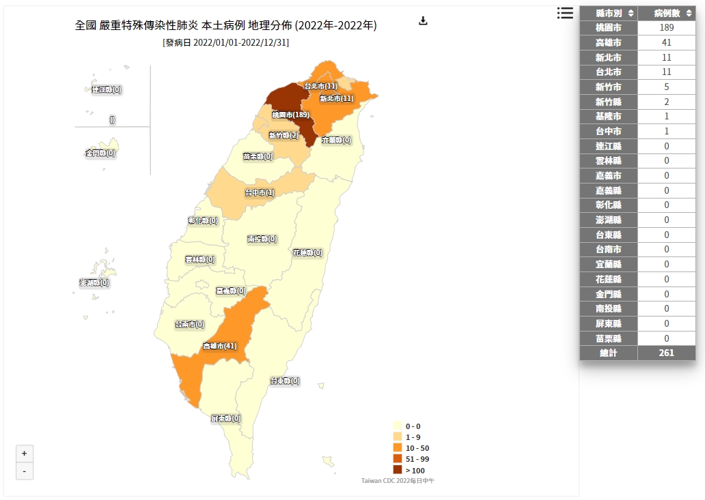This screenshot has height=500, width=705.
Task: Click 連江縣(0) island label on map
Action: point(107,89)
